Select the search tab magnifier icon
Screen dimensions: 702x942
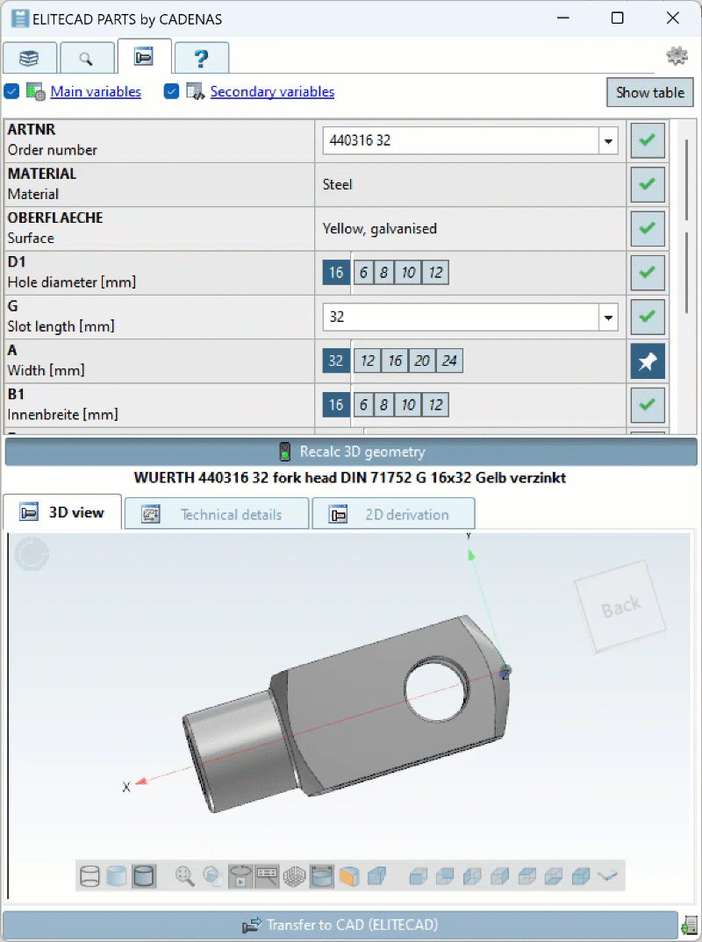(x=88, y=57)
